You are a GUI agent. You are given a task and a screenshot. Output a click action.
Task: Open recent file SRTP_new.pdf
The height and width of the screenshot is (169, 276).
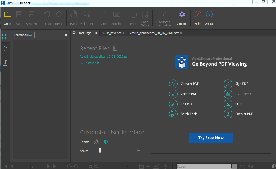click(90, 63)
